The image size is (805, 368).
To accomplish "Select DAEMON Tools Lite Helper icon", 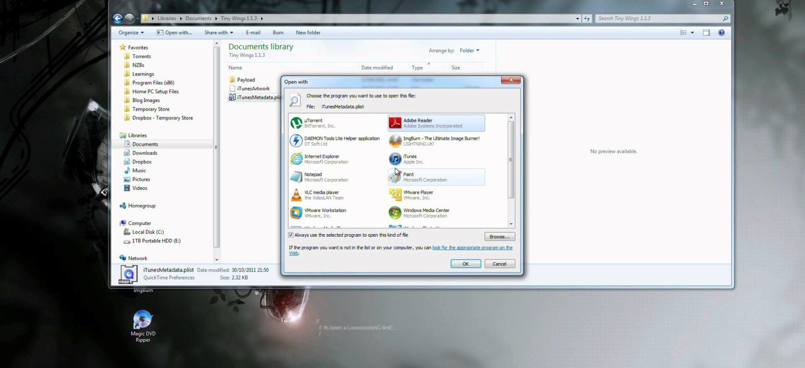I will (x=296, y=141).
